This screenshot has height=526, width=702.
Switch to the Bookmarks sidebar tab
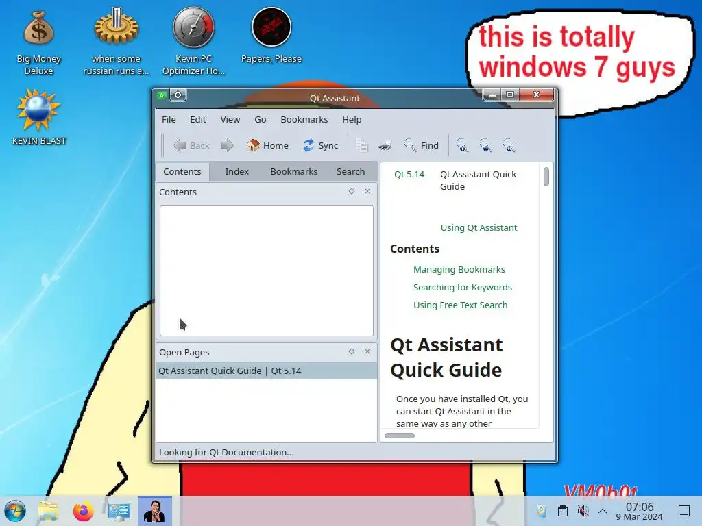coord(293,172)
